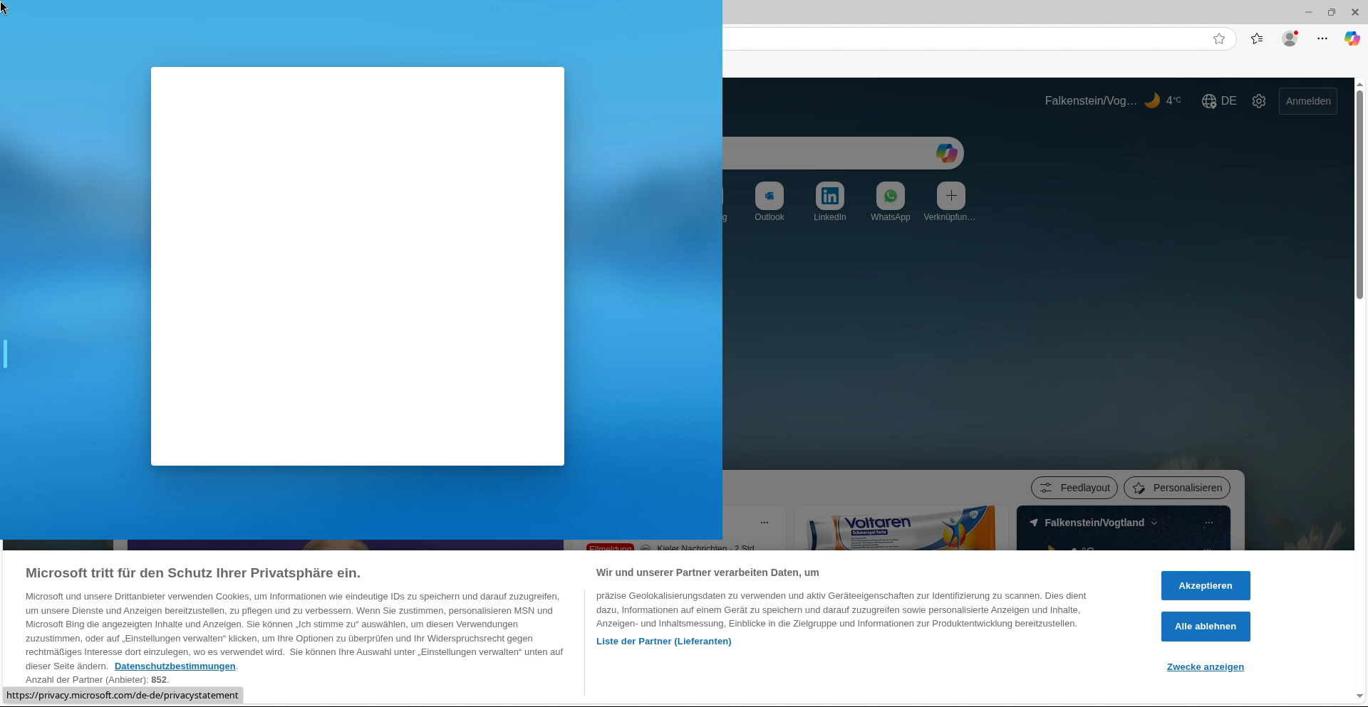Open page settings gear icon
The height and width of the screenshot is (707, 1368).
pyautogui.click(x=1259, y=101)
